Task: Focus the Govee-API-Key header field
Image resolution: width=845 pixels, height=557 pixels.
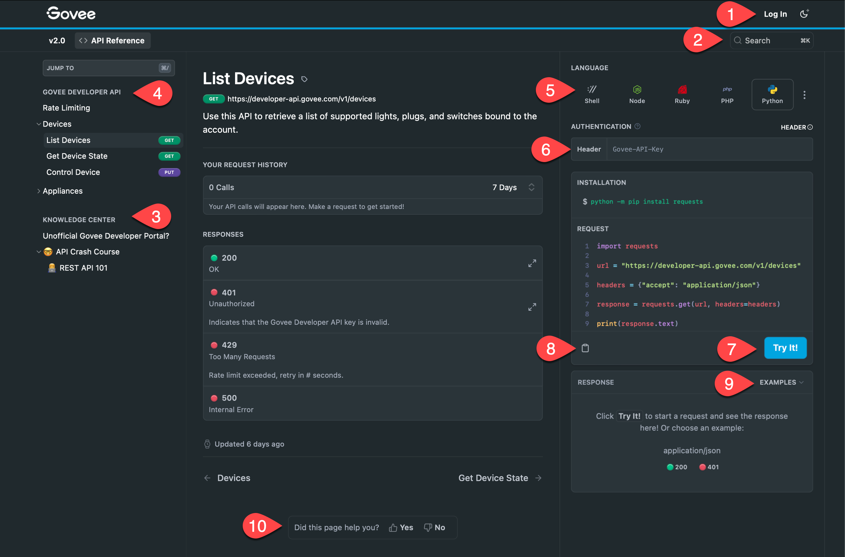Action: click(x=709, y=149)
